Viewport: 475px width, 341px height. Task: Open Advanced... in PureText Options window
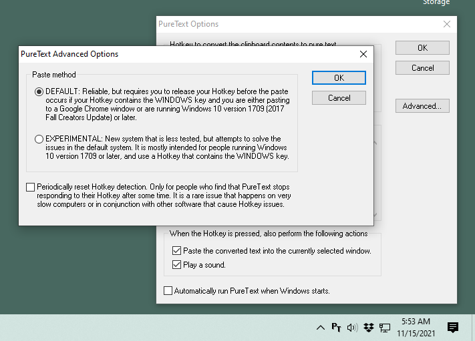pyautogui.click(x=422, y=106)
